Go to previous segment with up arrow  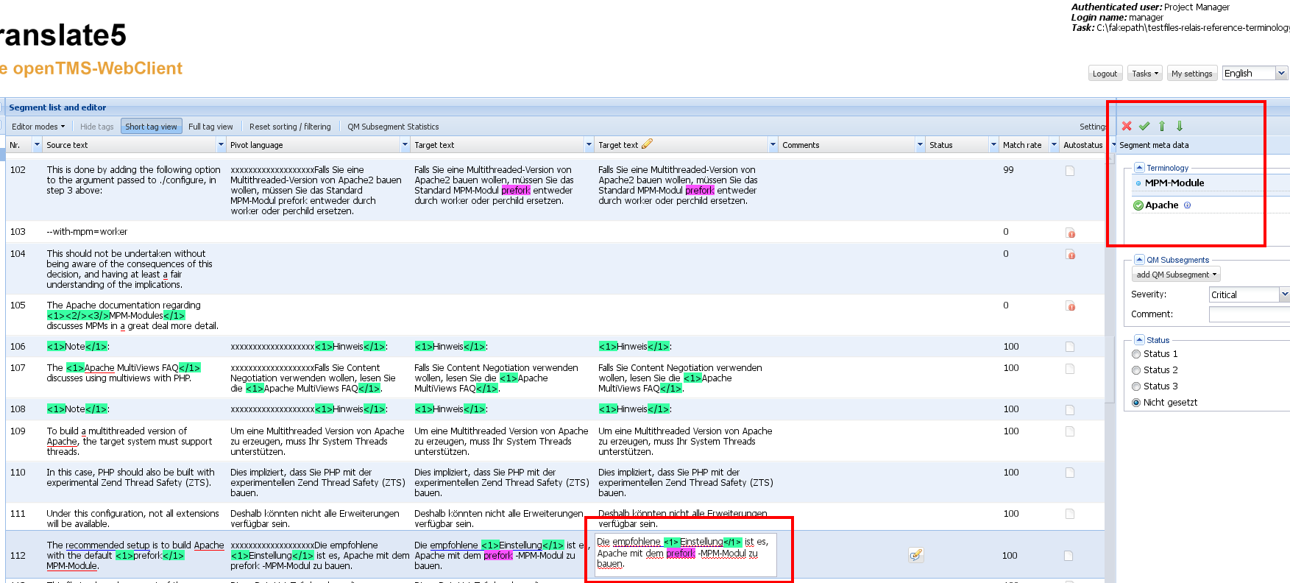1162,126
